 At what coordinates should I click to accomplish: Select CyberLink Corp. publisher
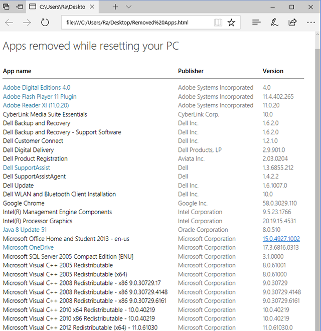click(199, 114)
